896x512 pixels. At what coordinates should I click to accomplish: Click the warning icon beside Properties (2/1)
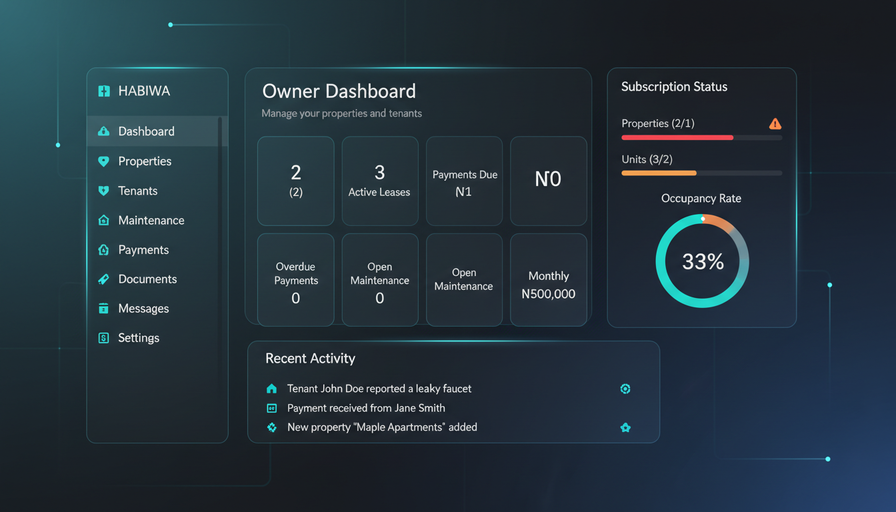[x=775, y=123]
